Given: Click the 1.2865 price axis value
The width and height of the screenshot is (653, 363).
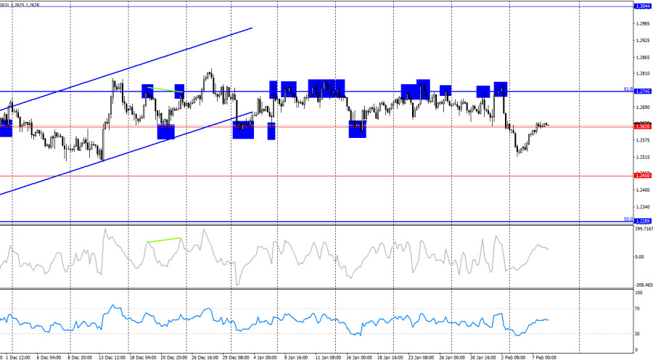Looking at the screenshot, I should tap(643, 57).
